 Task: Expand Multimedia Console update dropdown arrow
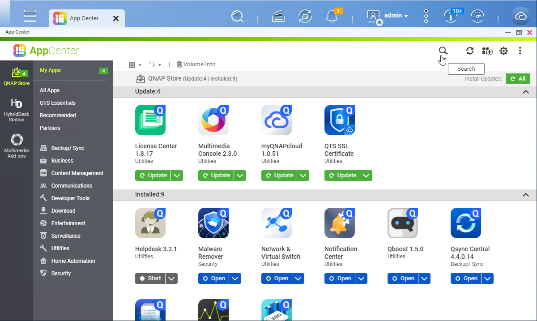(240, 175)
